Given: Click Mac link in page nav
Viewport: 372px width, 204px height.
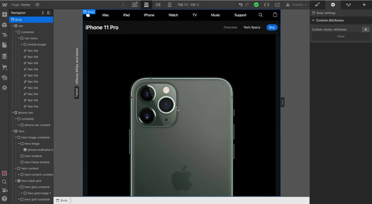Looking at the screenshot, I should 106,15.
